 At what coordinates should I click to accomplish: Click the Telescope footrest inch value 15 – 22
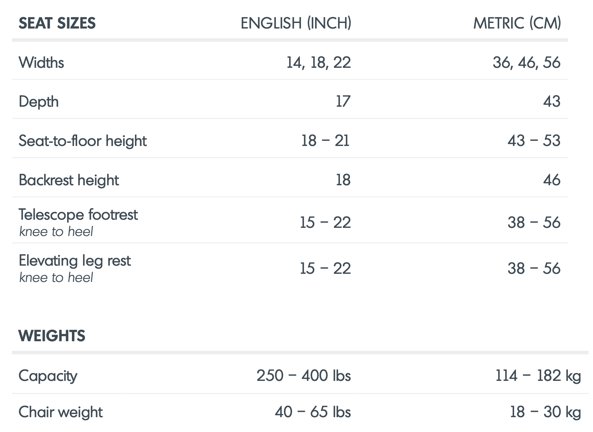[x=325, y=223]
